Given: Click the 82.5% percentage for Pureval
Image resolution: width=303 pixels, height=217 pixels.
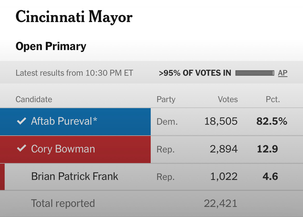Looking at the screenshot, I should 272,121.
